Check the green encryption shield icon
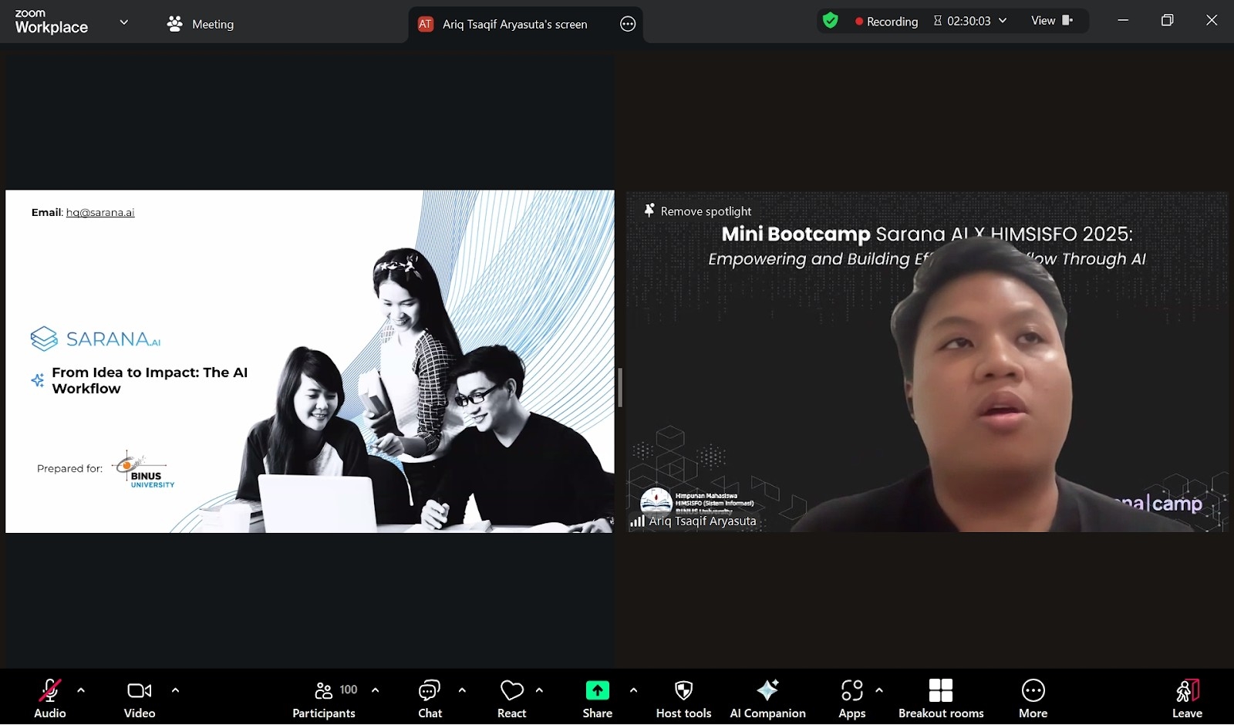The width and height of the screenshot is (1234, 725). pyautogui.click(x=831, y=21)
